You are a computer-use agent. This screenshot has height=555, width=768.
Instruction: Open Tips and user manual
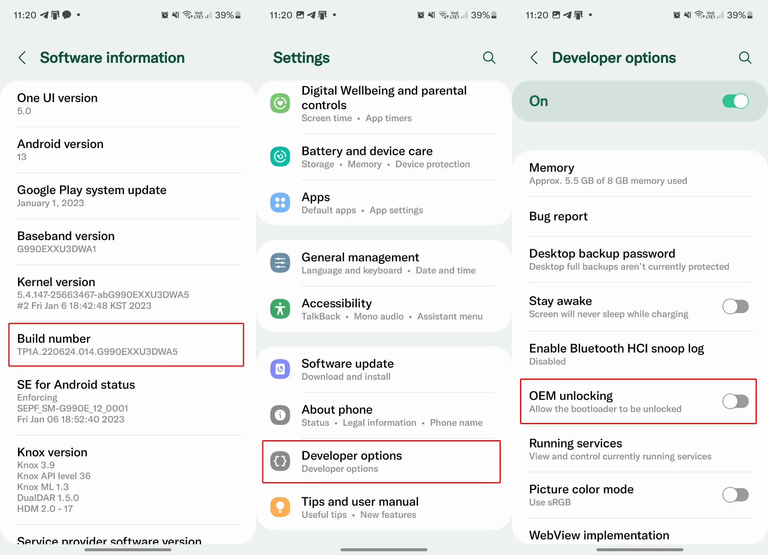(x=383, y=507)
